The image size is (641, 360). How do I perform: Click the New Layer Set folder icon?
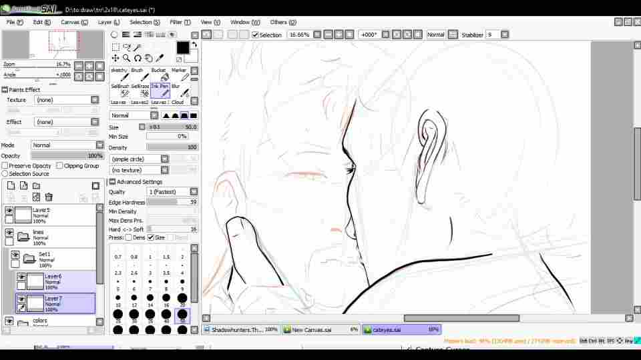point(36,186)
